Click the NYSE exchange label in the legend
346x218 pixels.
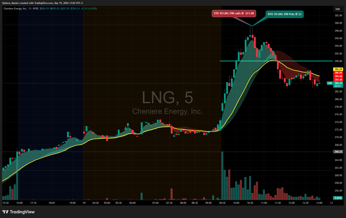[36, 9]
